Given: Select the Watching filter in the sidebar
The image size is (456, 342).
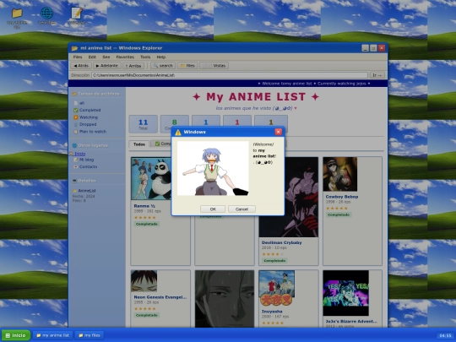Looking at the screenshot, I should click(x=86, y=117).
